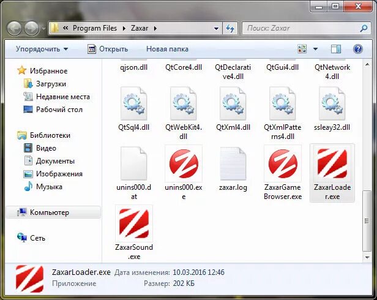This screenshot has height=300, width=377.
Task: Select the ZaxarLoader.exe icon in file list
Action: point(332,163)
